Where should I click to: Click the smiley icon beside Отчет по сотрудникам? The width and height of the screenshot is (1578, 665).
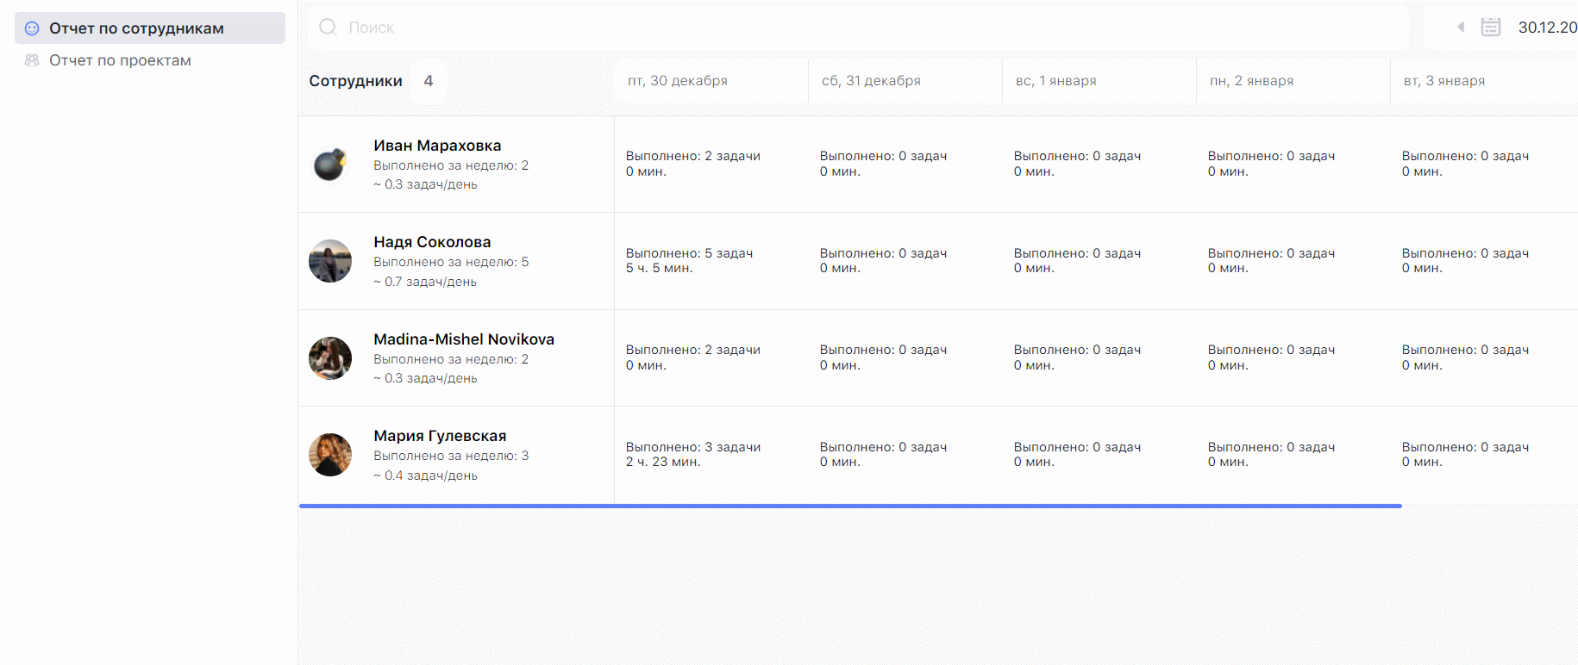[32, 28]
